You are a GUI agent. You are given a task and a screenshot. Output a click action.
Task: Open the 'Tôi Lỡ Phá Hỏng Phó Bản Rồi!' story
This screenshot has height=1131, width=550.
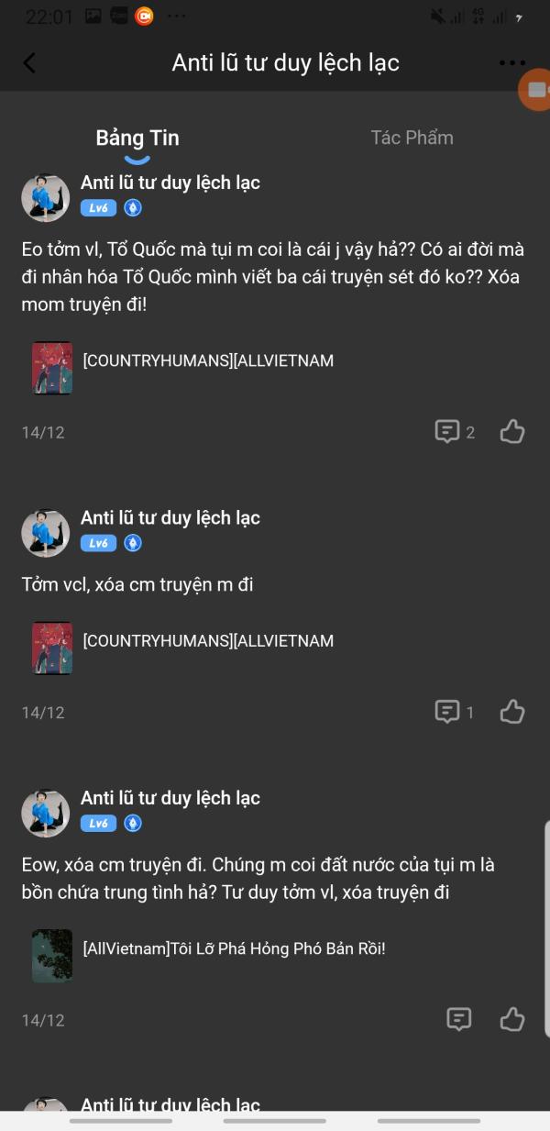tap(234, 948)
